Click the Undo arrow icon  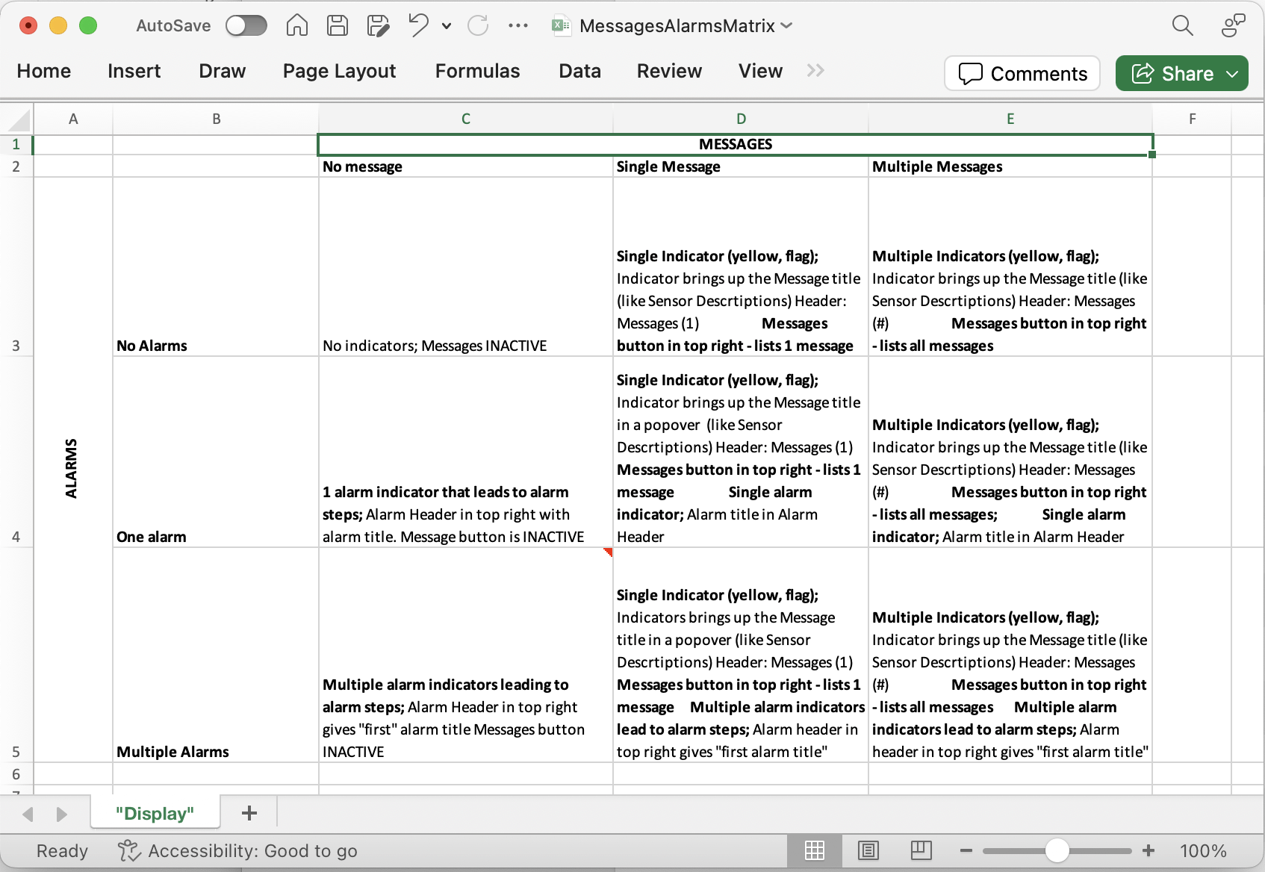418,25
